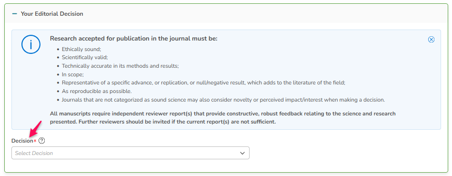Click the blue information circle icon
Image resolution: width=452 pixels, height=176 pixels.
tap(31, 44)
